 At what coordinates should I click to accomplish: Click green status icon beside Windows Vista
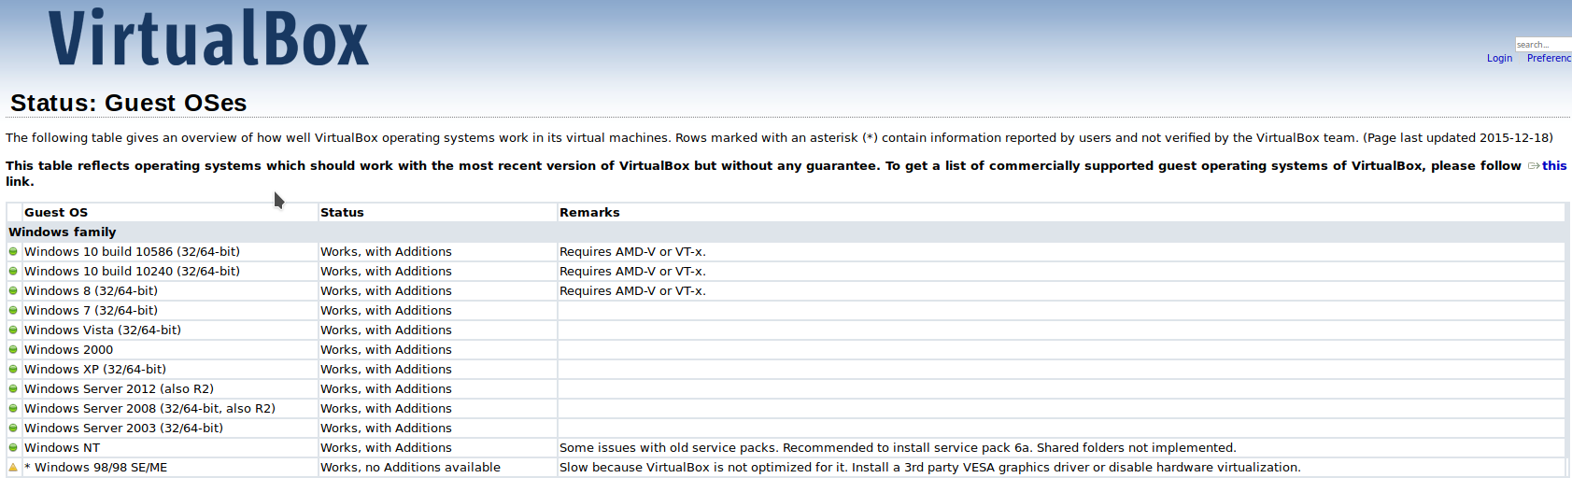click(13, 330)
